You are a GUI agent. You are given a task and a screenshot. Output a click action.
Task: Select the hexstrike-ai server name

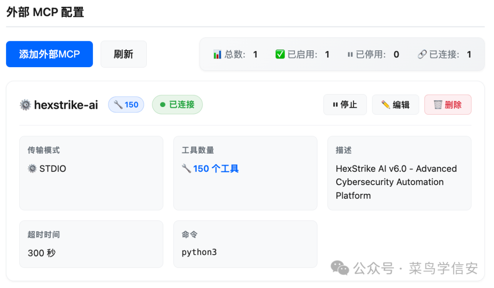(x=67, y=105)
